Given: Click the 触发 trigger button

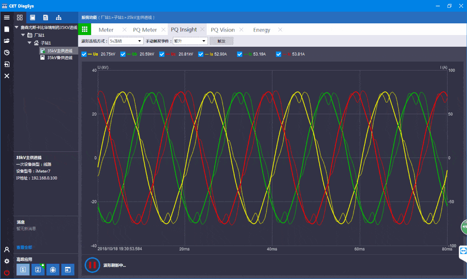Looking at the screenshot, I should pos(221,41).
